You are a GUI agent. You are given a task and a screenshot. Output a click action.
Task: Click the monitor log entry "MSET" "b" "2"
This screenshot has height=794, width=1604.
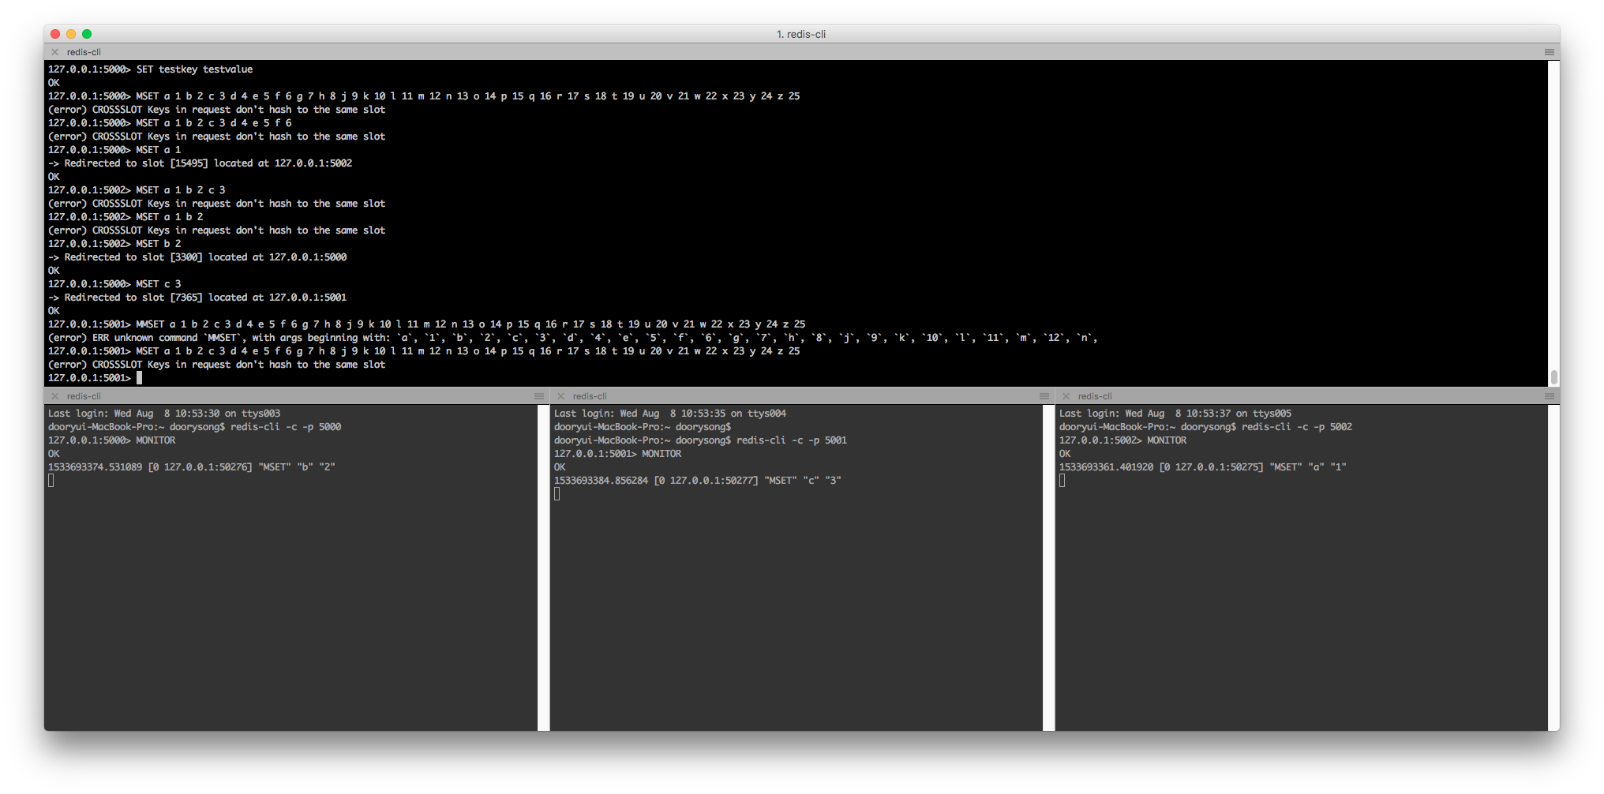192,467
